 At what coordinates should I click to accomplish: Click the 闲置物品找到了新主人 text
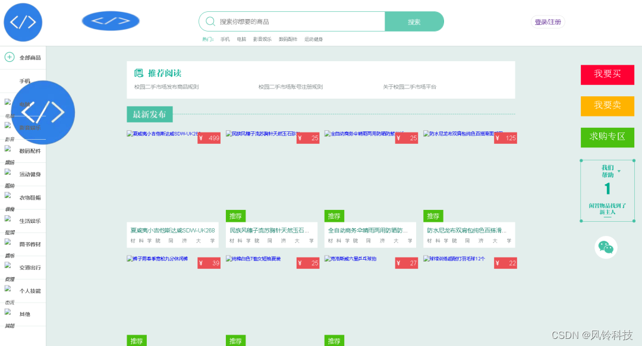click(x=607, y=209)
